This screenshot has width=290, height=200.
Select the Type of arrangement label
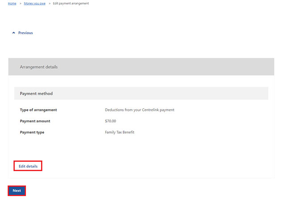(x=38, y=110)
